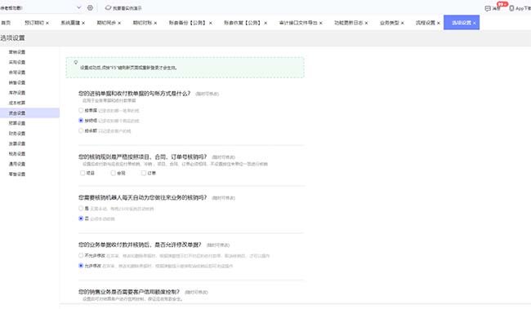Click the 消息 text link at top right
Screen dimensions: 531x309
496,8
